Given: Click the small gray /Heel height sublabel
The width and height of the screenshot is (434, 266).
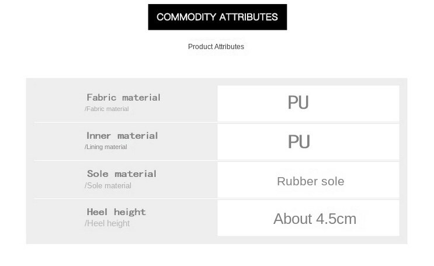Looking at the screenshot, I should (x=107, y=223).
